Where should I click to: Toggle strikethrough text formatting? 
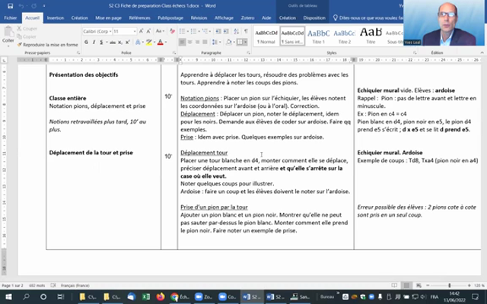point(113,42)
